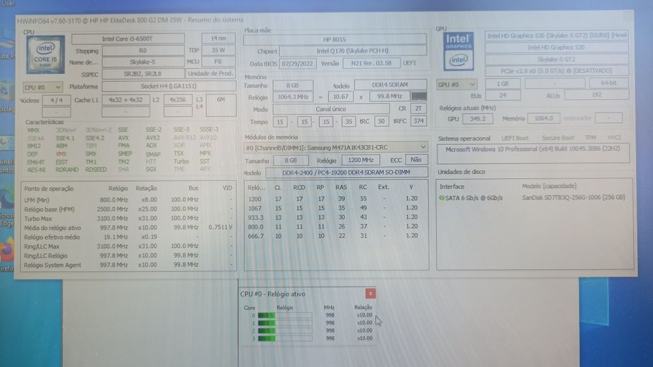Select the 'Média do relógio ativo' row
The width and height of the screenshot is (653, 367).
click(128, 228)
